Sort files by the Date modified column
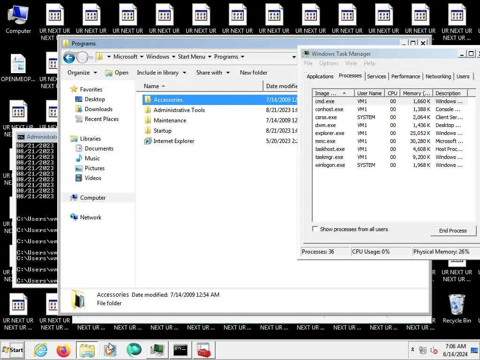The image size is (480, 360). [x=281, y=86]
